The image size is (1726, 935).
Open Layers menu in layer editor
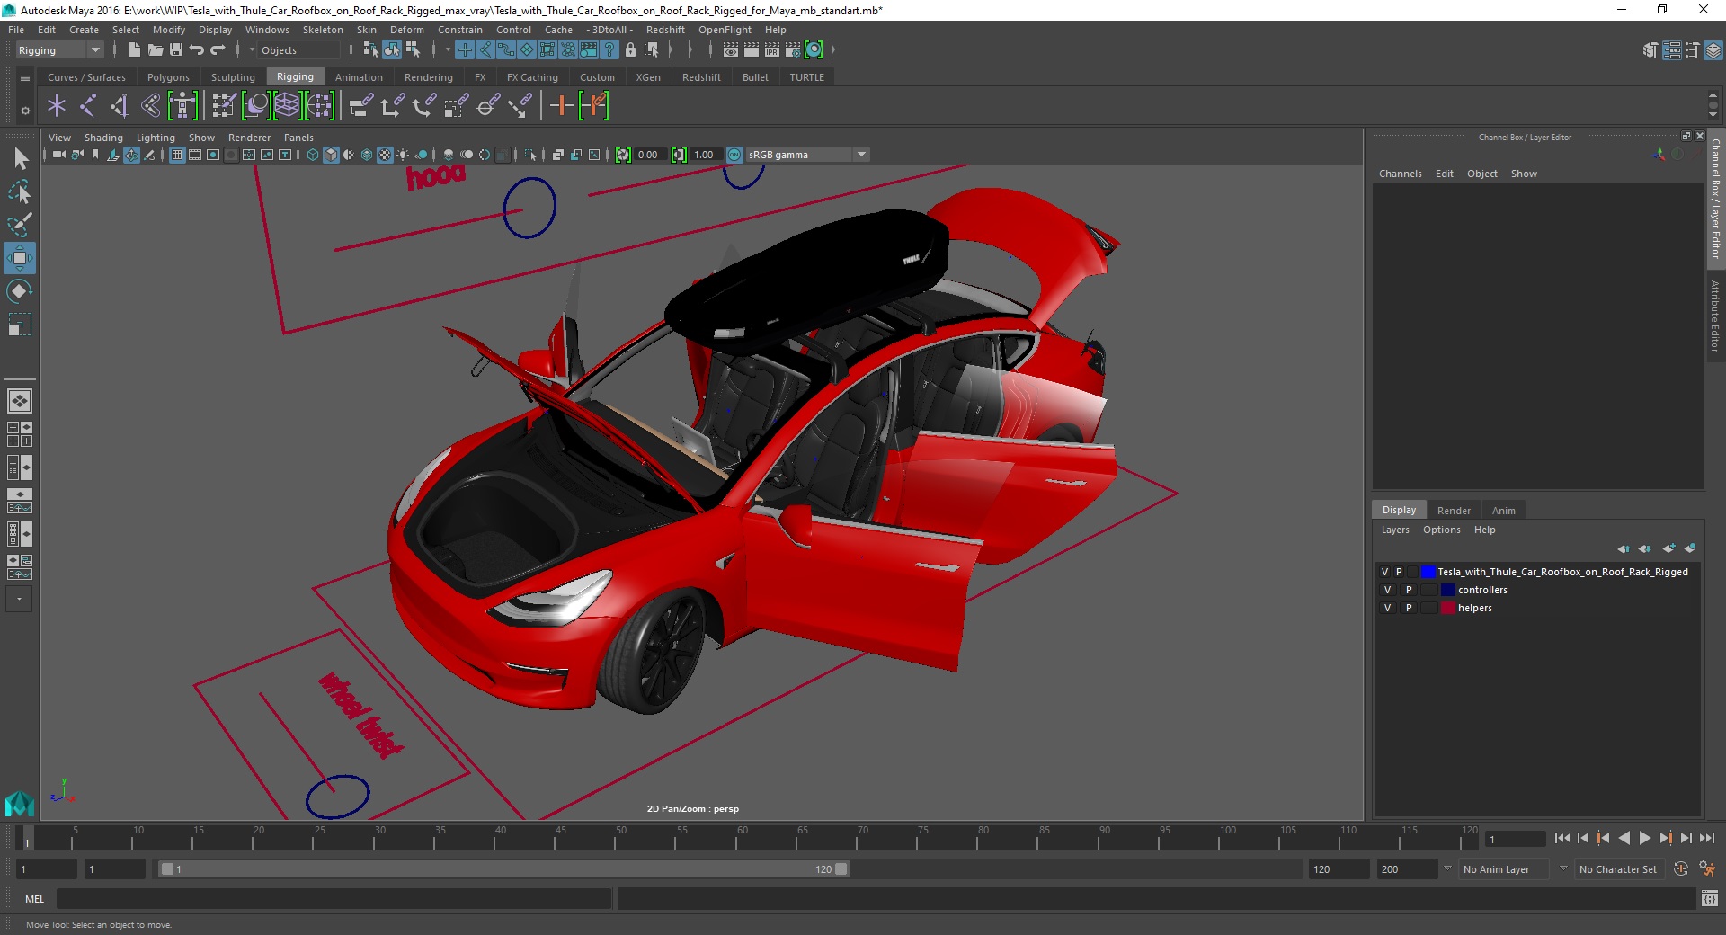click(1395, 530)
